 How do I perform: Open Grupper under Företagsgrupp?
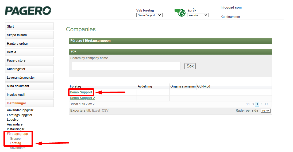pyautogui.click(x=16, y=139)
